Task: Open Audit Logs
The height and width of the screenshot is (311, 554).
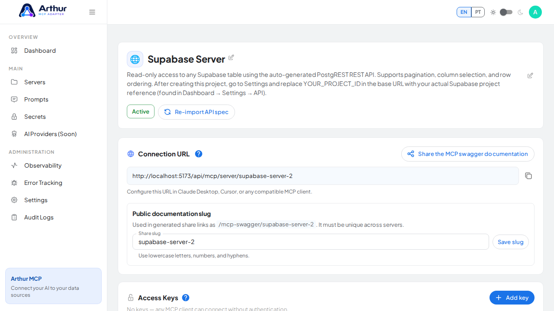Action: click(53, 217)
